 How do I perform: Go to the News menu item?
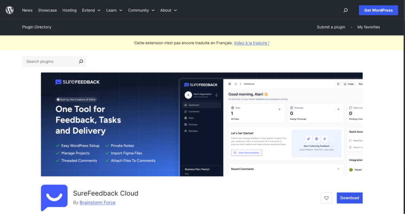click(27, 10)
